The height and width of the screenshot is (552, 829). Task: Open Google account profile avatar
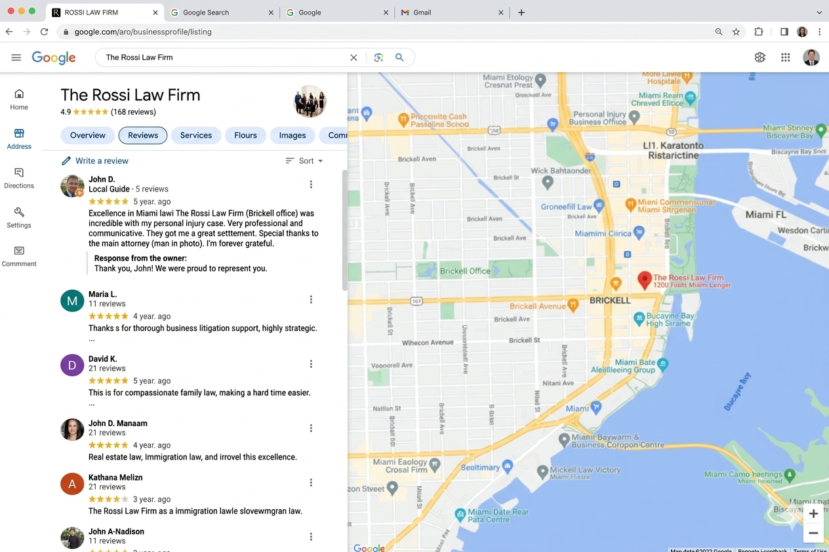point(811,58)
